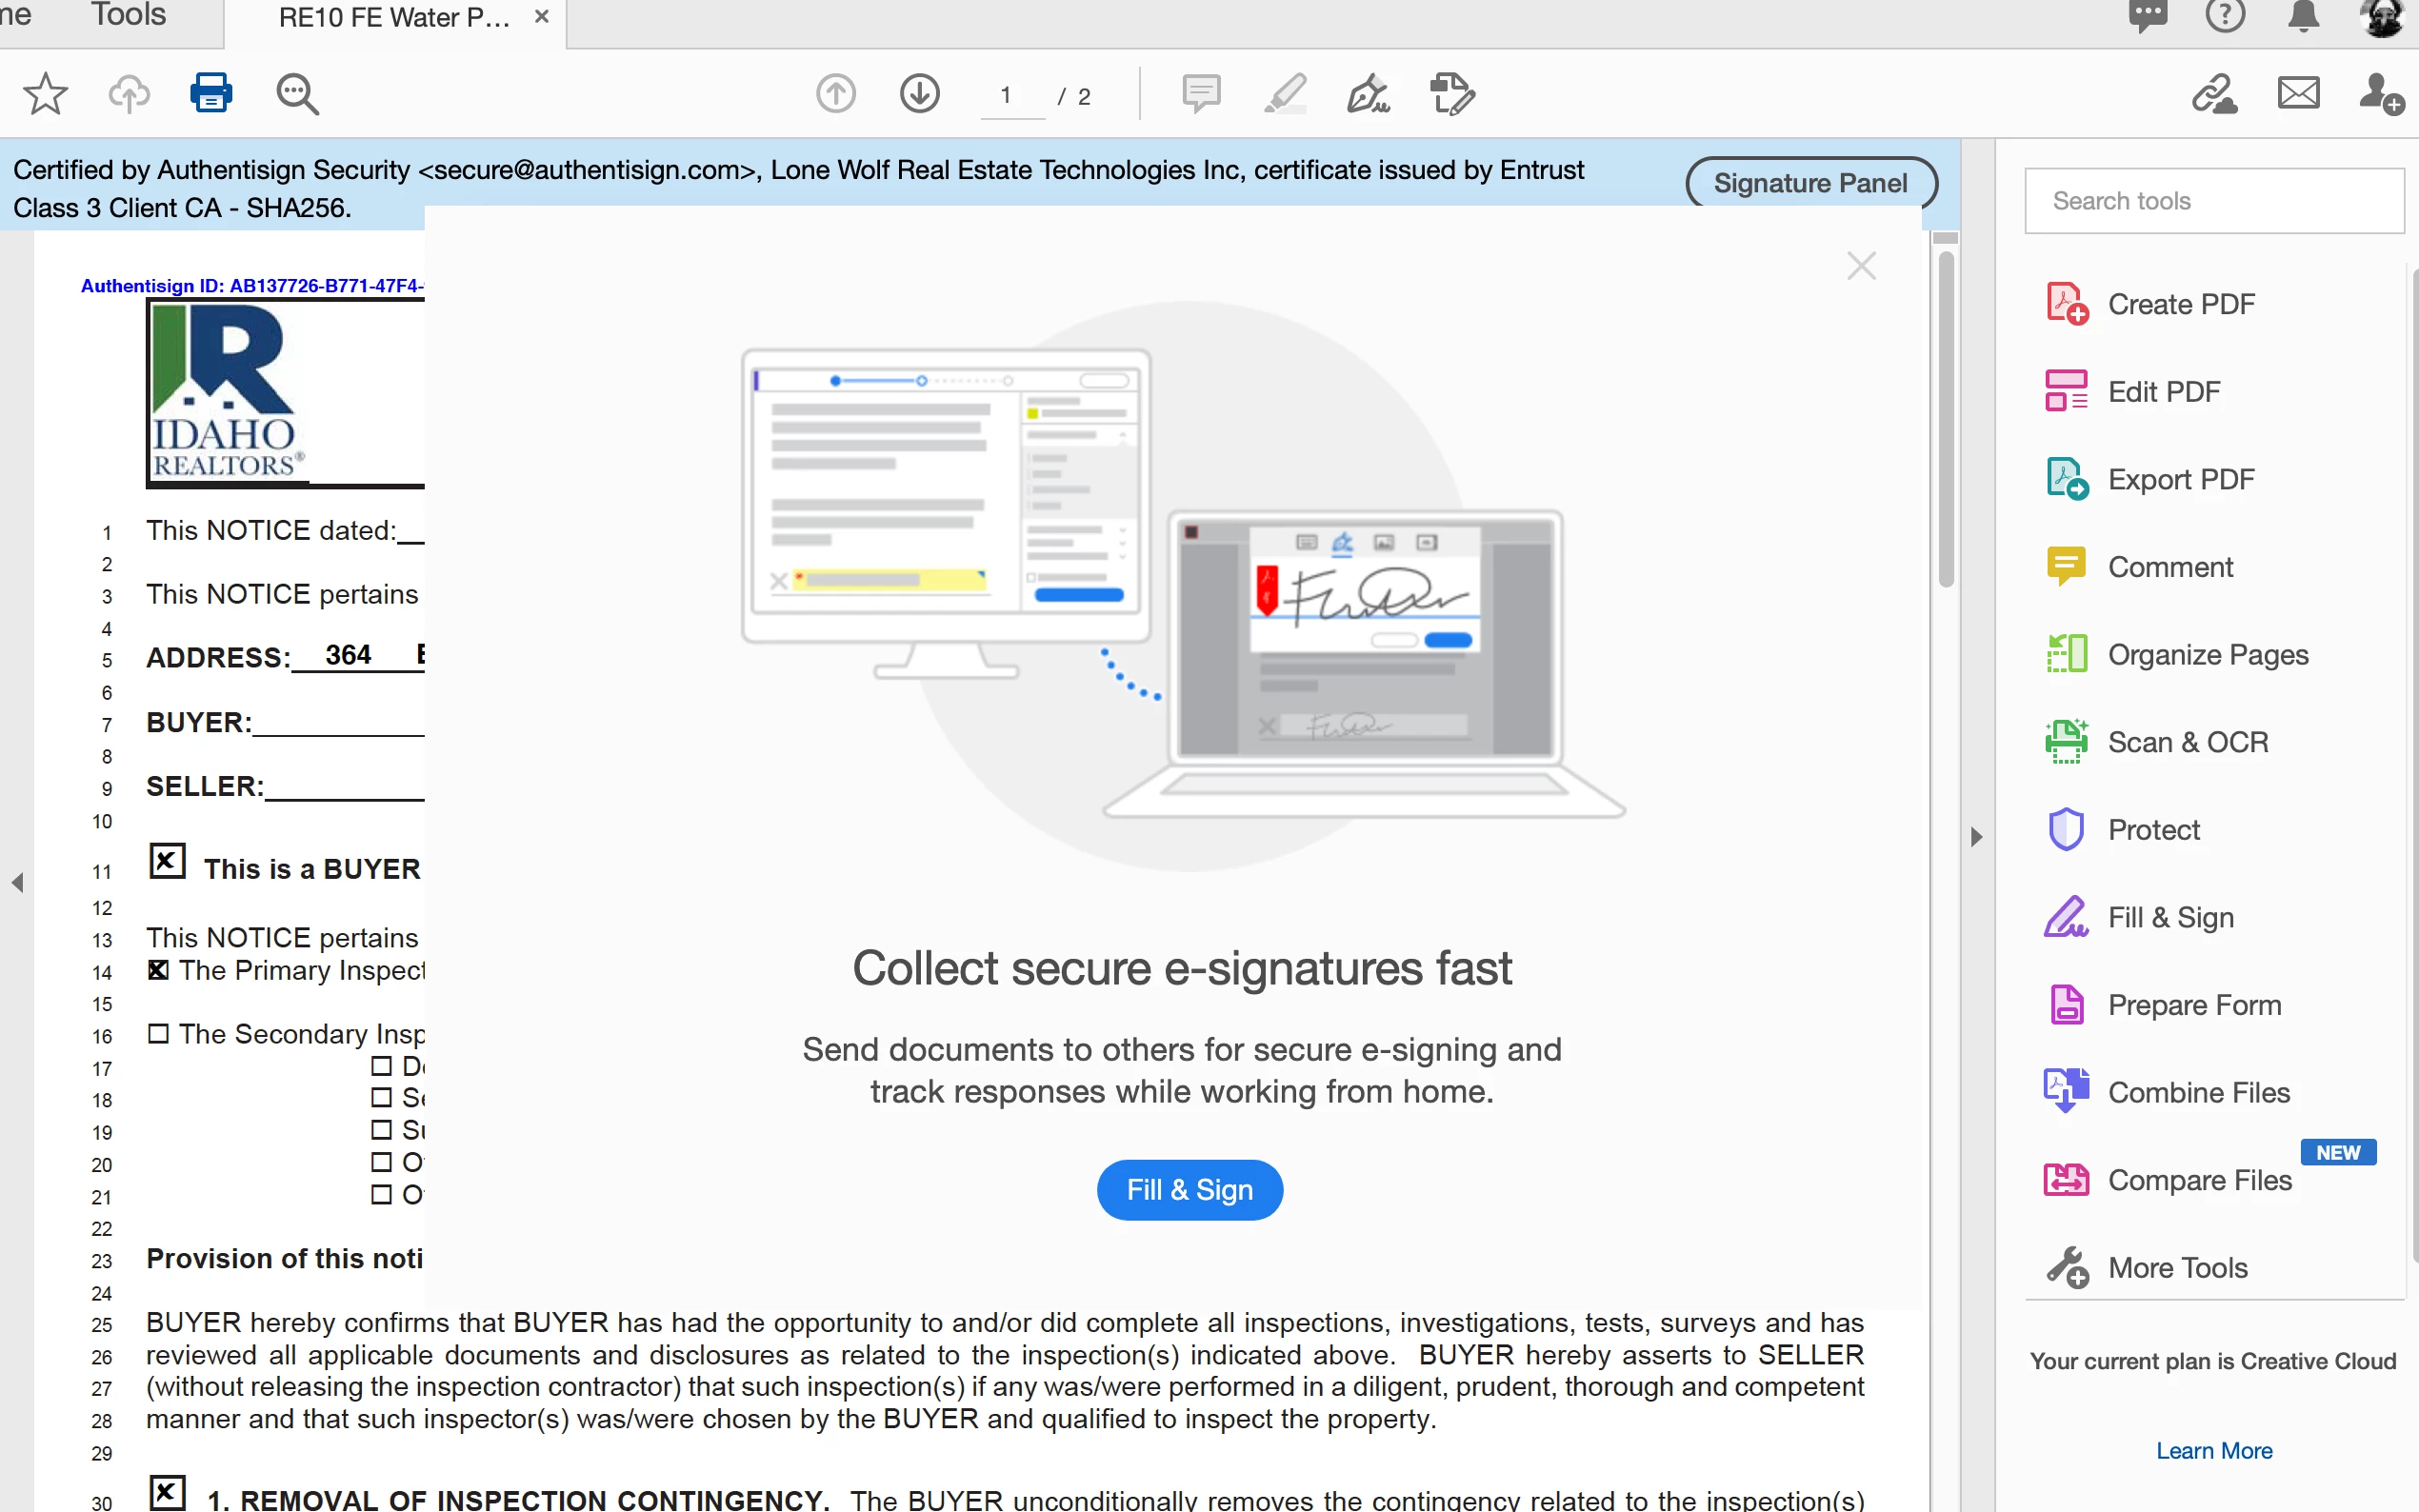2419x1512 pixels.
Task: Open the sign document pen icon
Action: pyautogui.click(x=1368, y=94)
